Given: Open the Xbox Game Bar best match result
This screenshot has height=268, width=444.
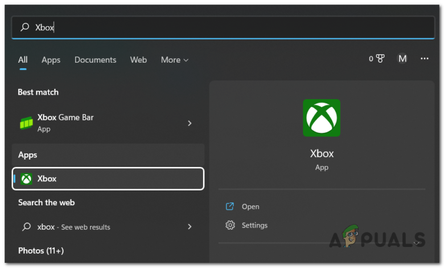Looking at the screenshot, I should point(108,123).
